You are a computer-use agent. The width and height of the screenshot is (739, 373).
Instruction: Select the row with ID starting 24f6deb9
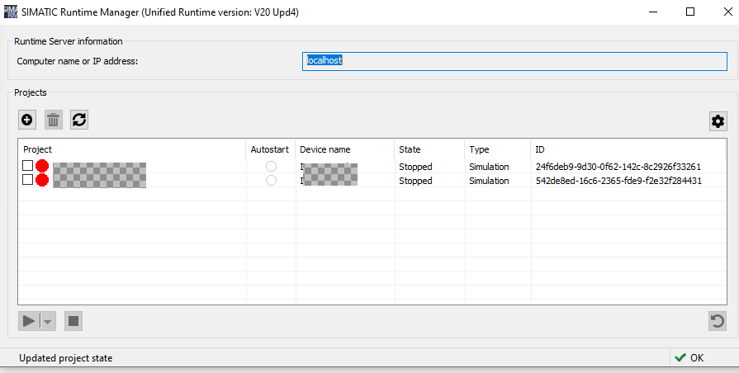point(618,167)
